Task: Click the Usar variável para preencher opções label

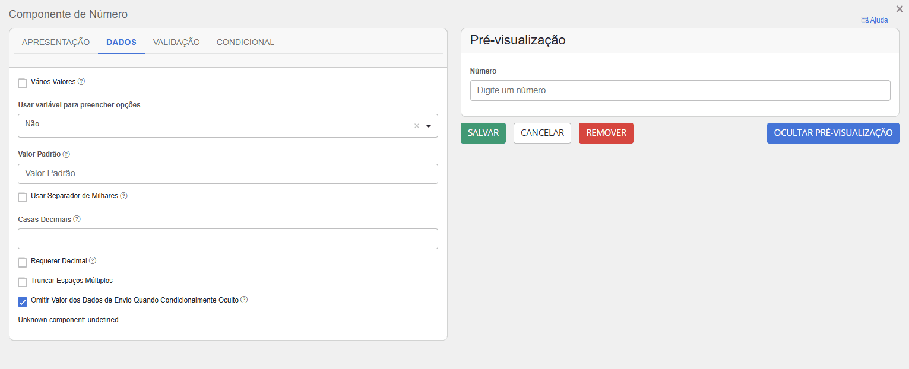Action: 80,104
